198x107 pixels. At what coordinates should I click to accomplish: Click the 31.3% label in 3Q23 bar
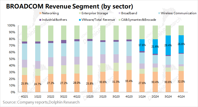(116, 82)
